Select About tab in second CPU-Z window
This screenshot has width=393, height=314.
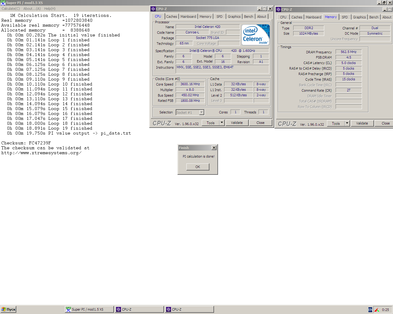pyautogui.click(x=387, y=17)
